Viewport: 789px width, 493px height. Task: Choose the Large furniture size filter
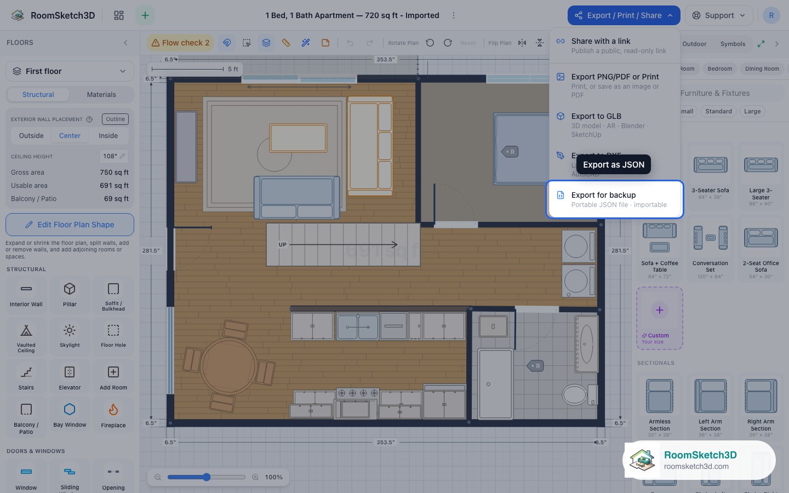click(752, 111)
